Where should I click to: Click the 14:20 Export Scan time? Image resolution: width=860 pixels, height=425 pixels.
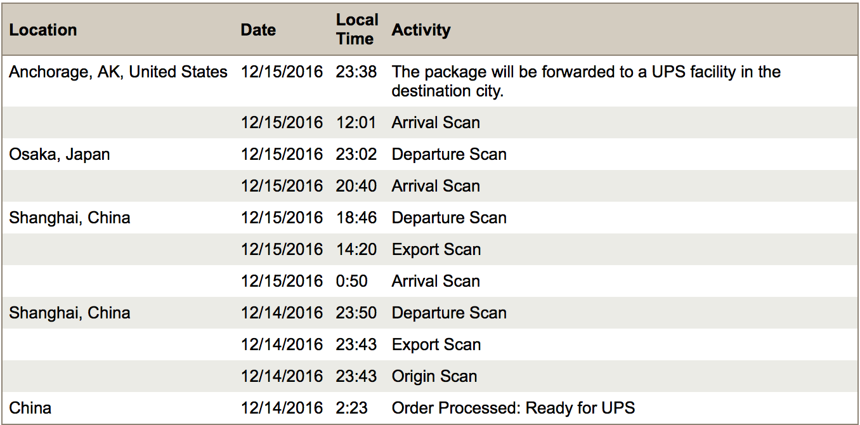tap(356, 249)
